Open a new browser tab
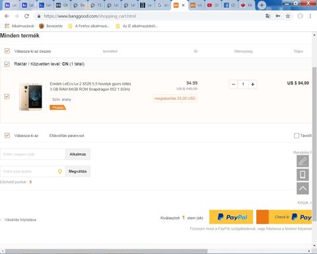This screenshot has width=317, height=254. 262,5
